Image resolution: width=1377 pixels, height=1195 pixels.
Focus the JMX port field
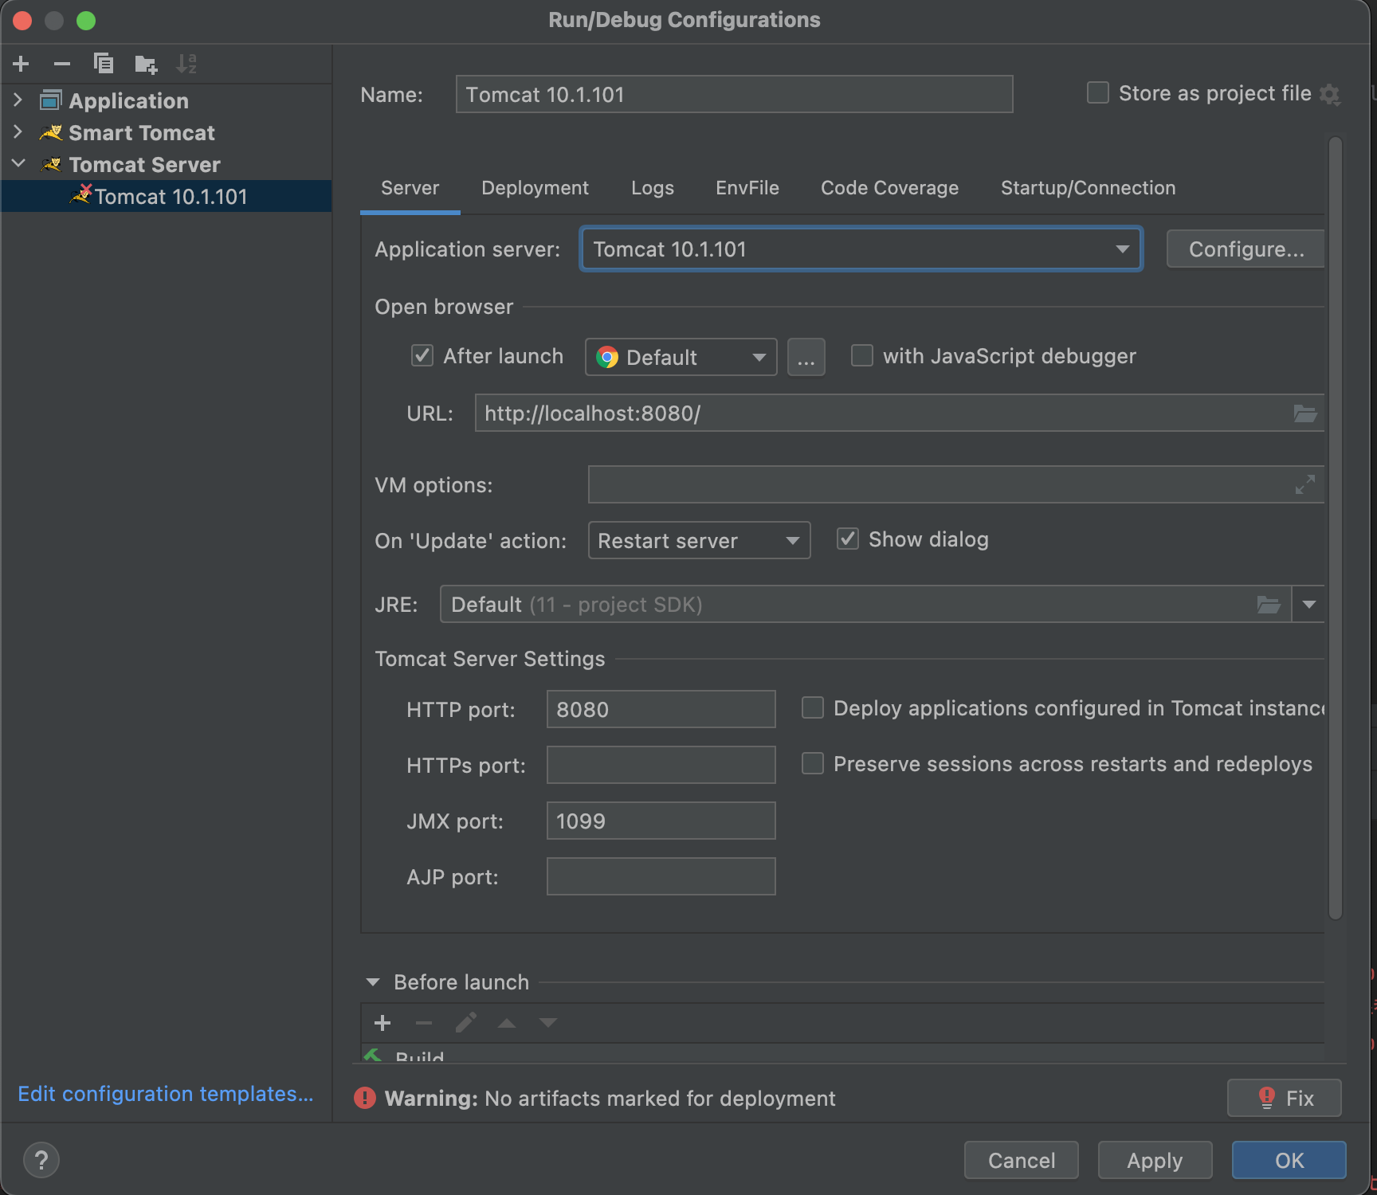(x=661, y=821)
